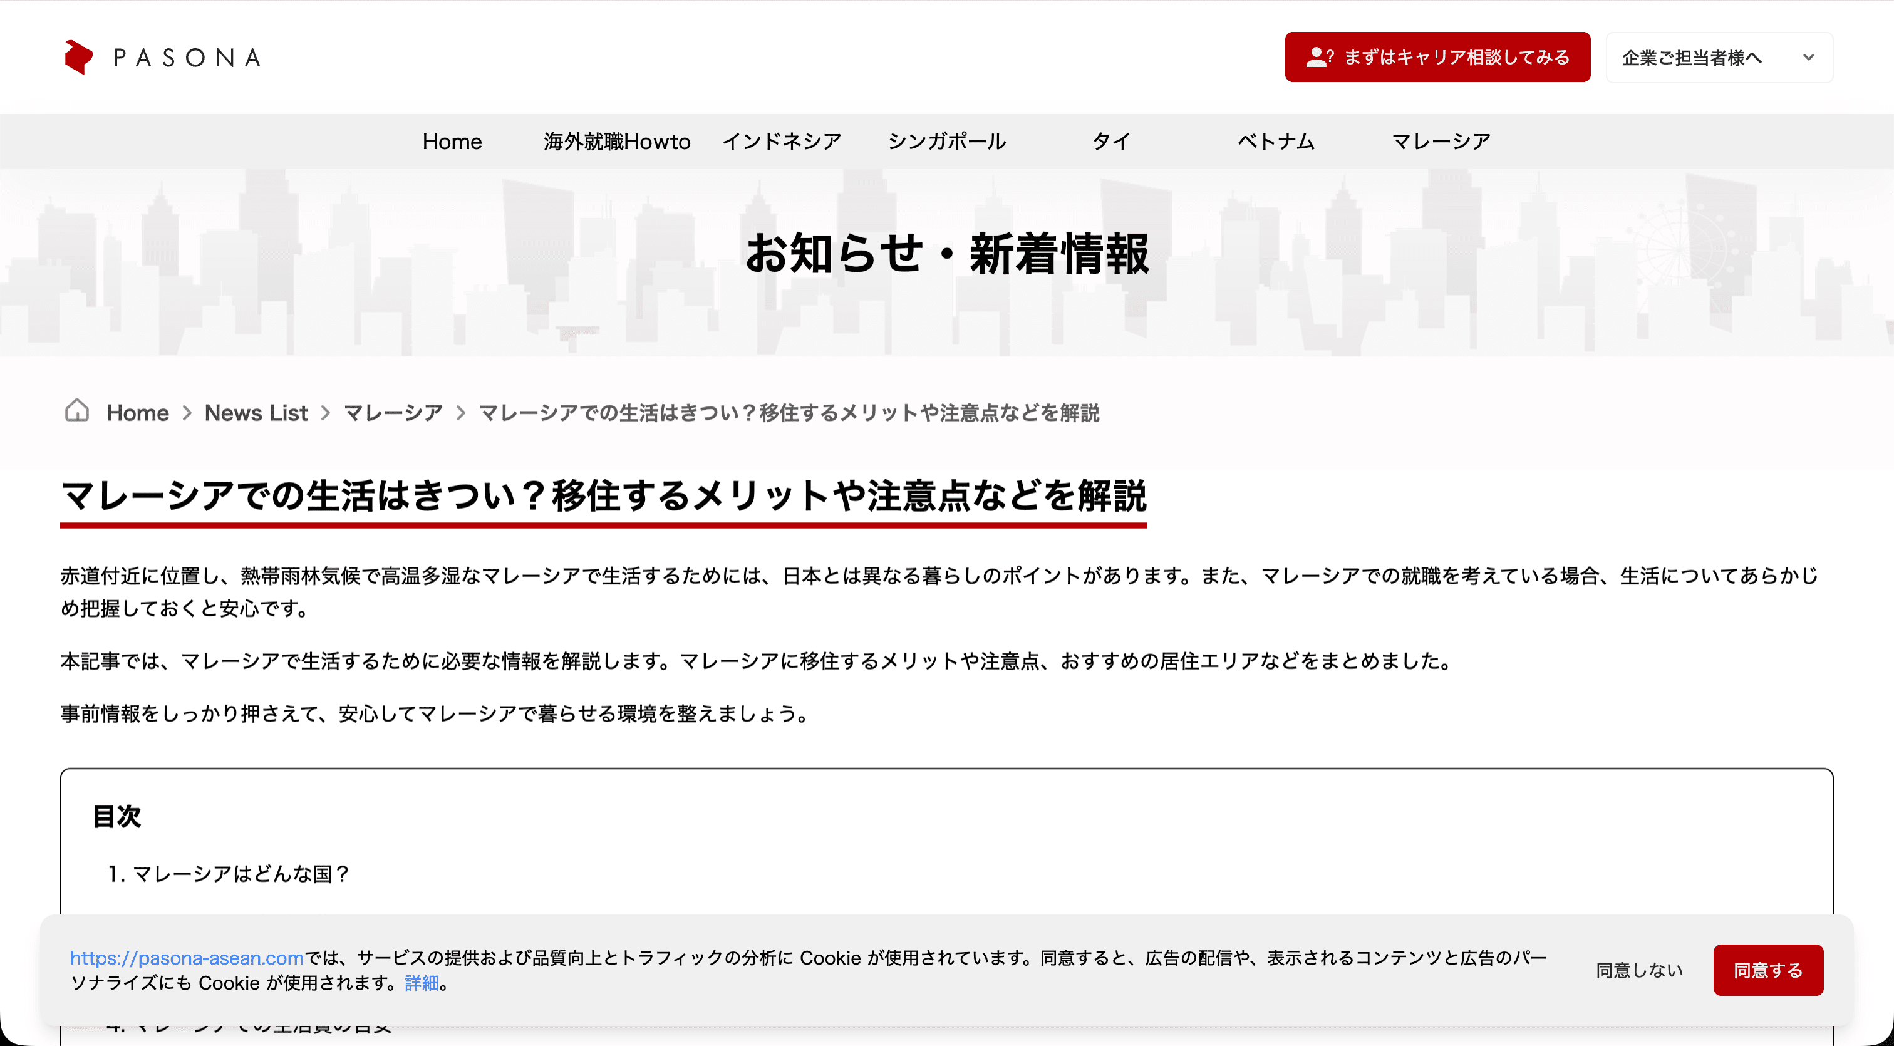Go to Home breadcrumb link
Image resolution: width=1894 pixels, height=1046 pixels.
(138, 412)
